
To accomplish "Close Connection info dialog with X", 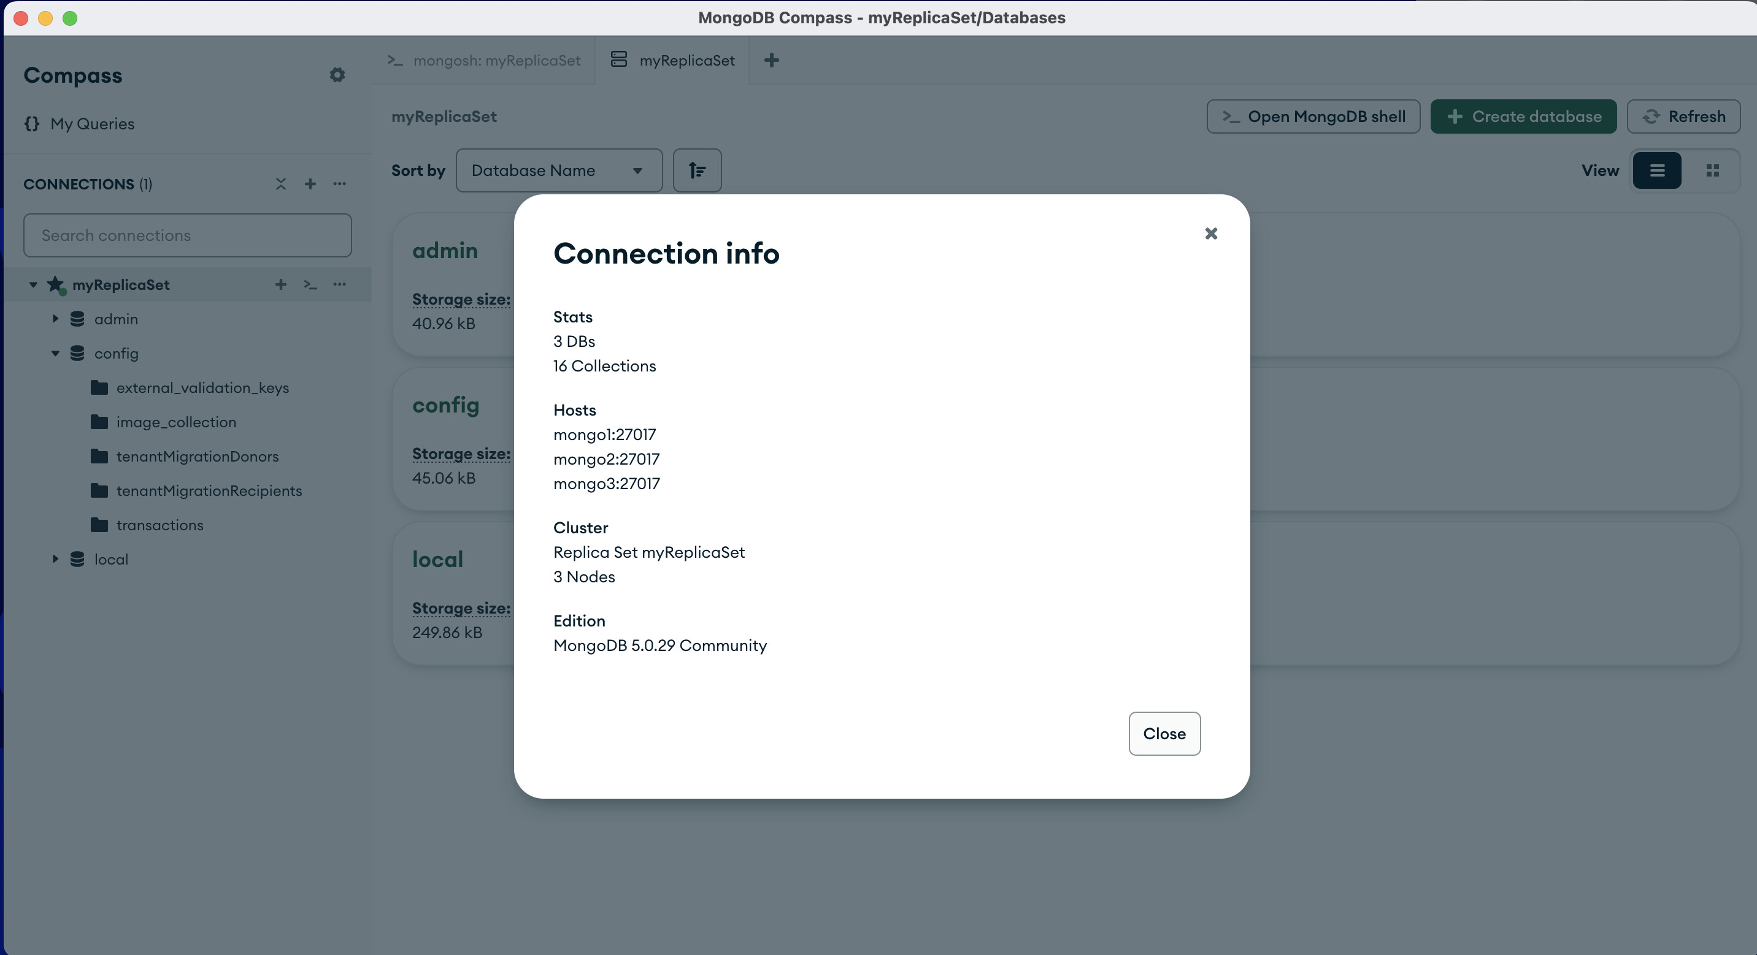I will tap(1210, 234).
